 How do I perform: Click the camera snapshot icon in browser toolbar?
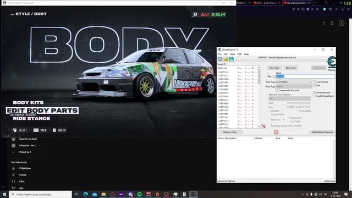pyautogui.click(x=303, y=9)
